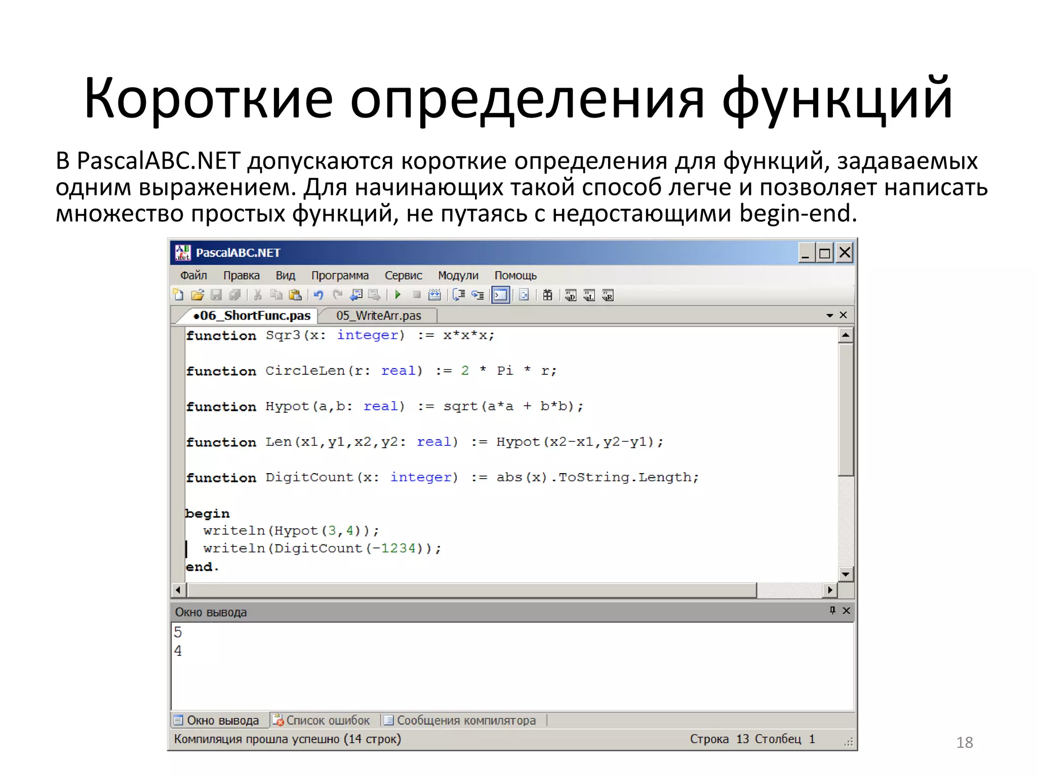Click the gift-box modules toolbar icon

(x=548, y=295)
